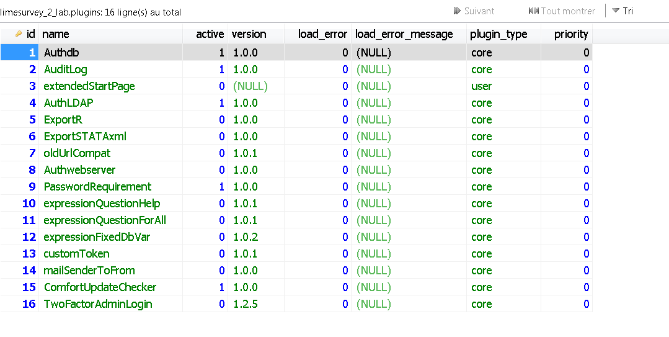669x337 pixels.
Task: Click the priority column header
Action: pos(570,34)
